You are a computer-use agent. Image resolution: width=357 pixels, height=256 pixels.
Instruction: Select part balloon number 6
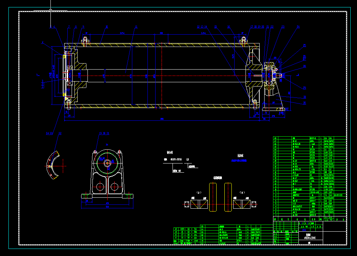(x=54, y=27)
